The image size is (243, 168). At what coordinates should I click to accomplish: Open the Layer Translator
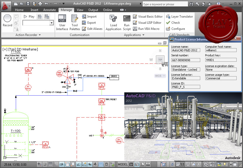pos(180,17)
